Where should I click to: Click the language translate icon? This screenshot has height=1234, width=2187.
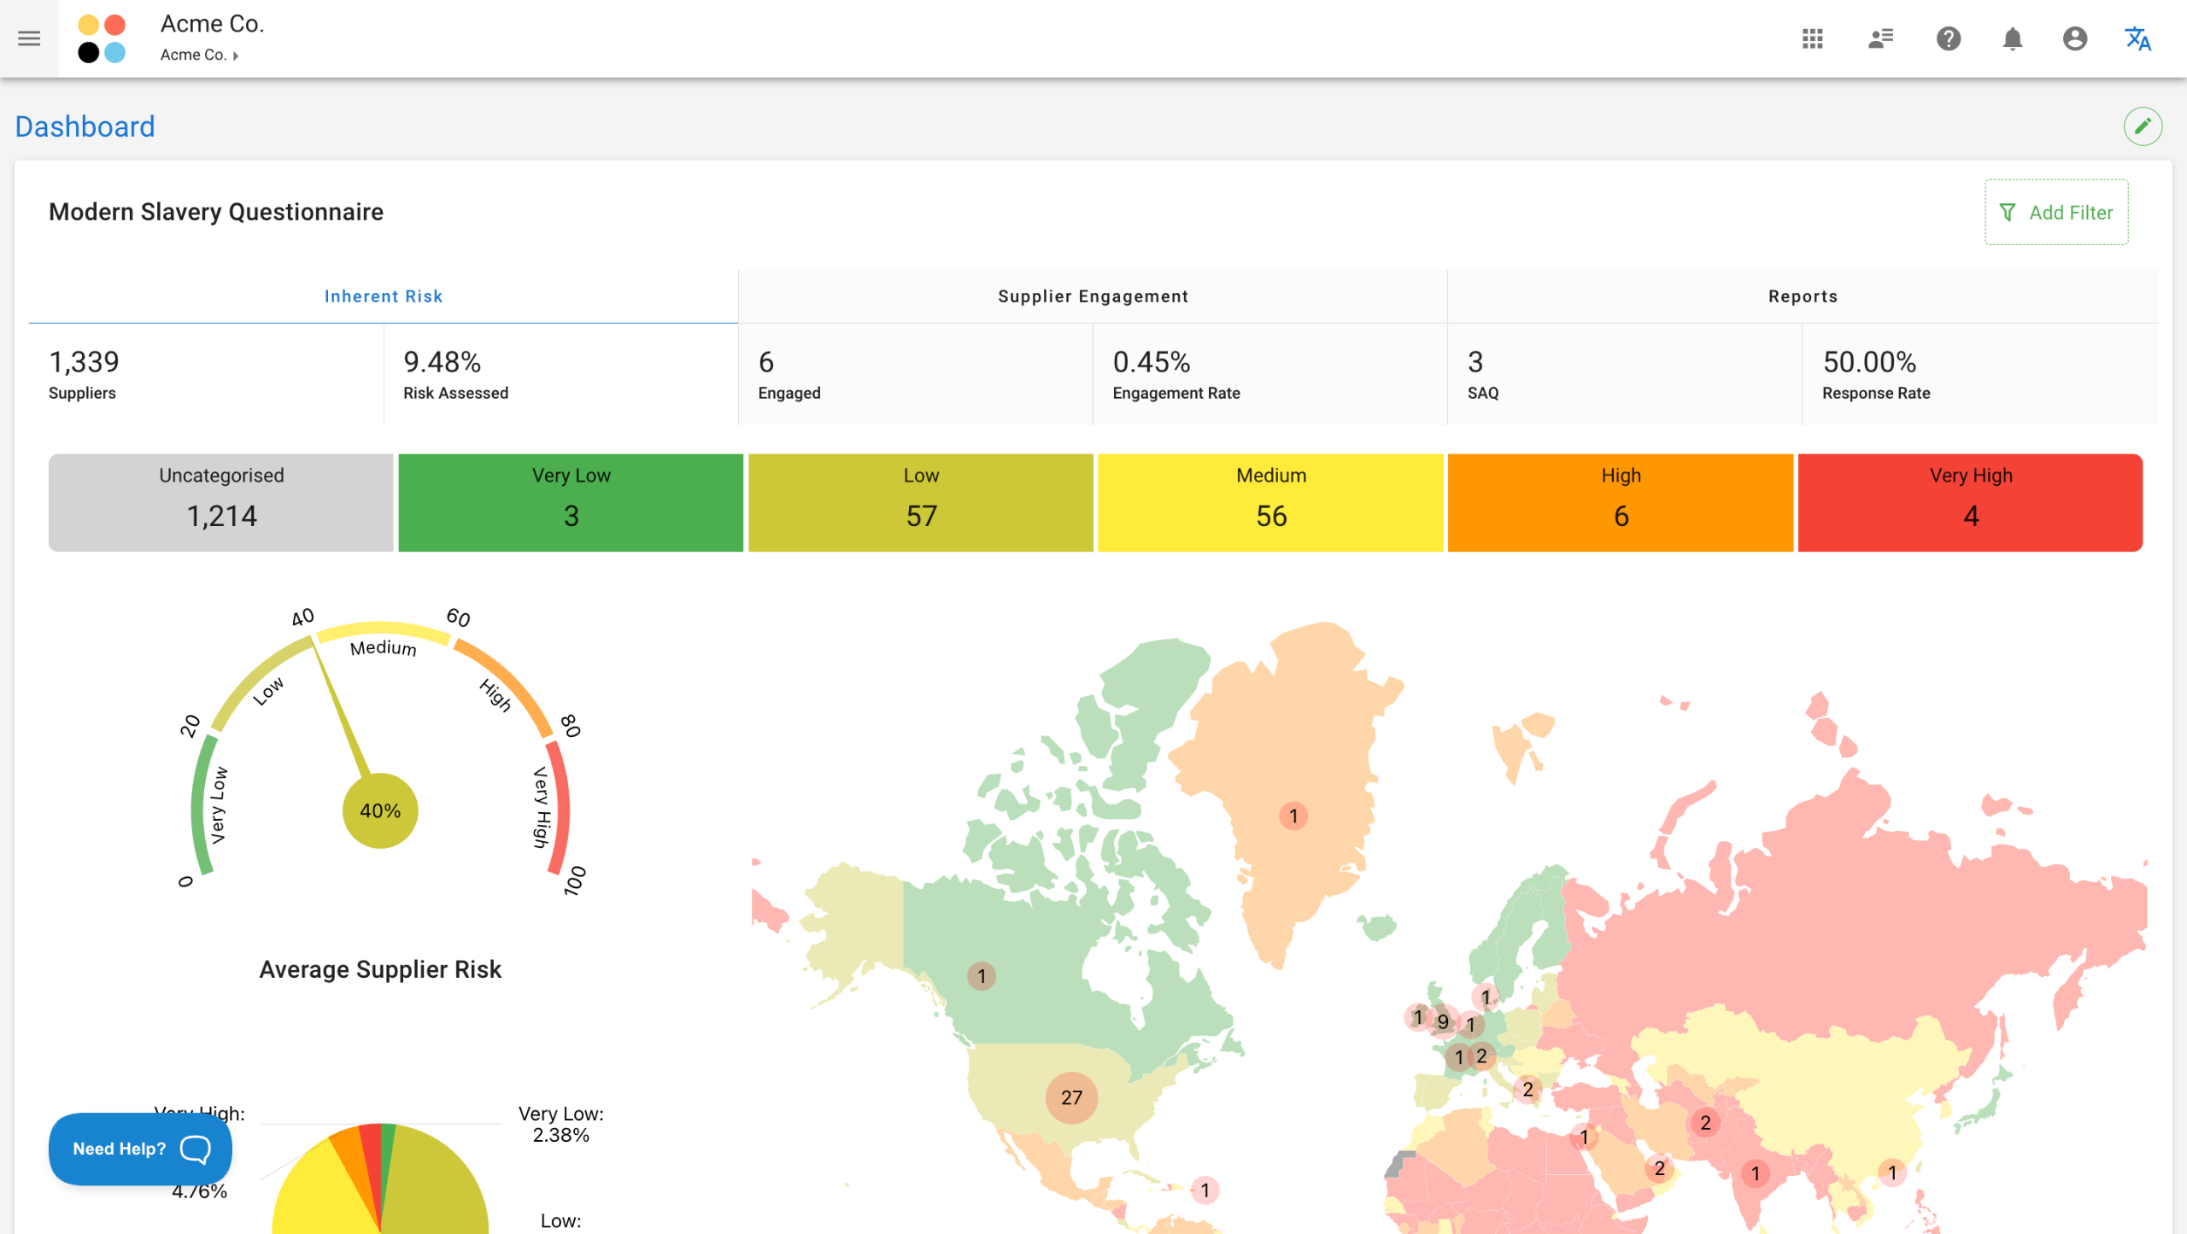tap(2137, 38)
